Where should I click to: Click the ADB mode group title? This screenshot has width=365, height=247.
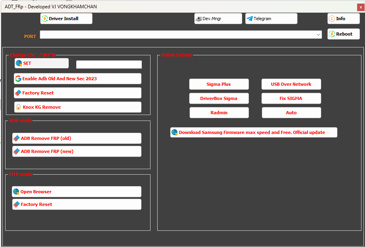20,121
